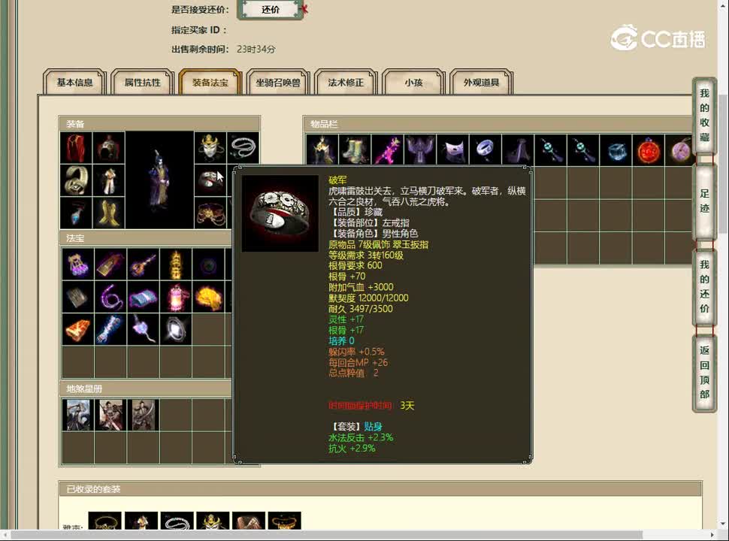This screenshot has height=541, width=729.
Task: Switch to the 基本信息 tab
Action: pyautogui.click(x=74, y=82)
